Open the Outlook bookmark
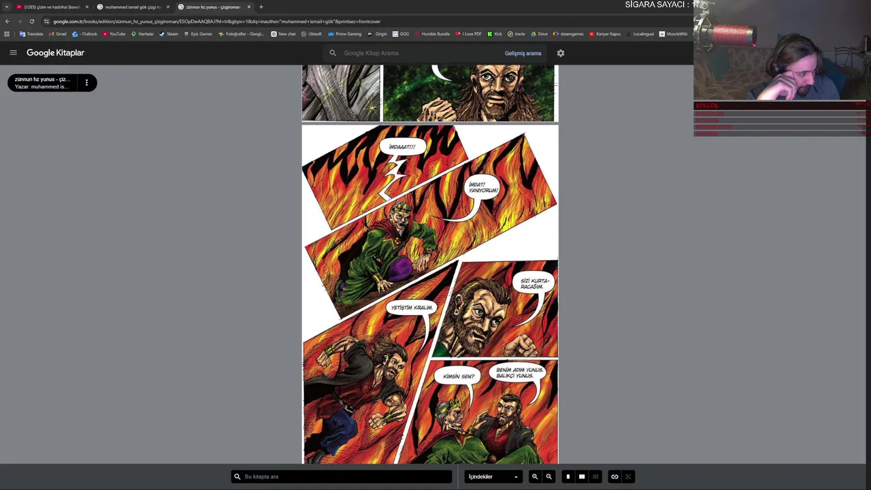Viewport: 871px width, 490px height. (85, 34)
